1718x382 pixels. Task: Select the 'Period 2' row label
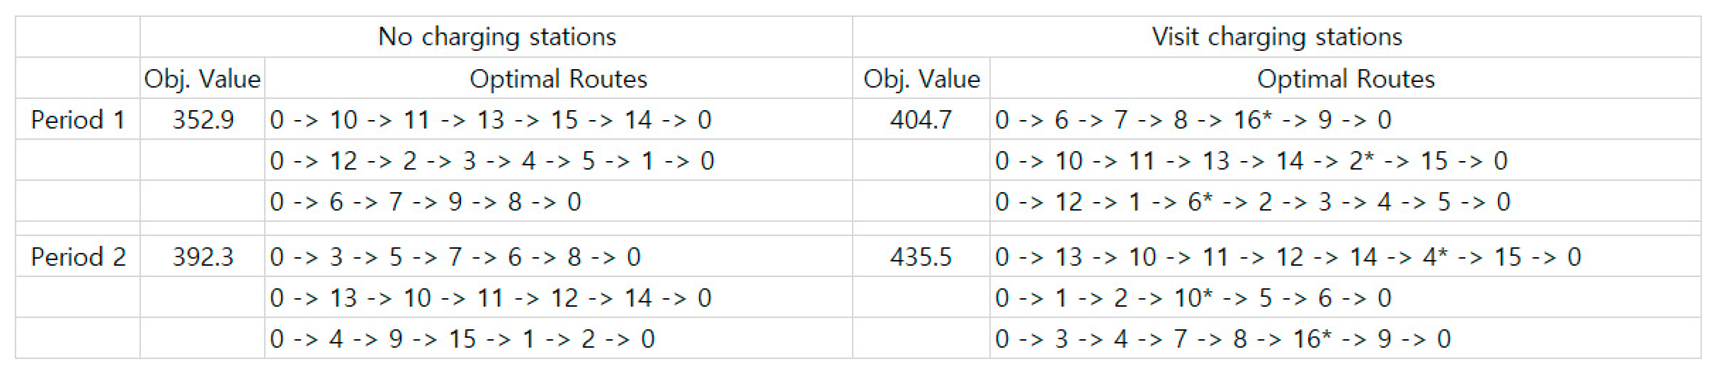tap(78, 257)
